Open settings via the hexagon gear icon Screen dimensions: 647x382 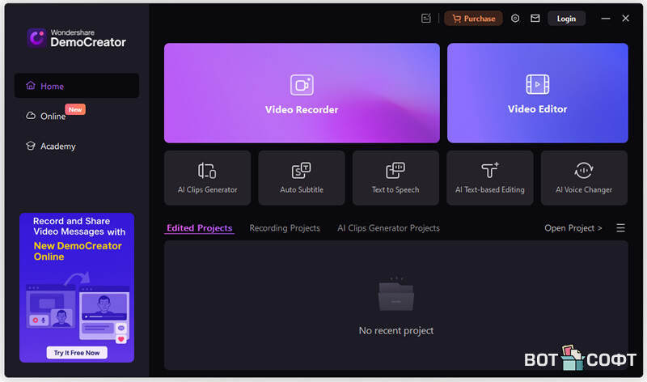515,18
